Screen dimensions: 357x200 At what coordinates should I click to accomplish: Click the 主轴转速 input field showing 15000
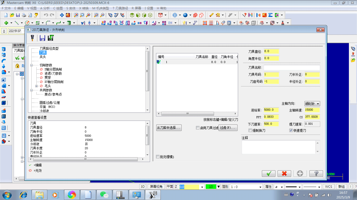(312, 110)
